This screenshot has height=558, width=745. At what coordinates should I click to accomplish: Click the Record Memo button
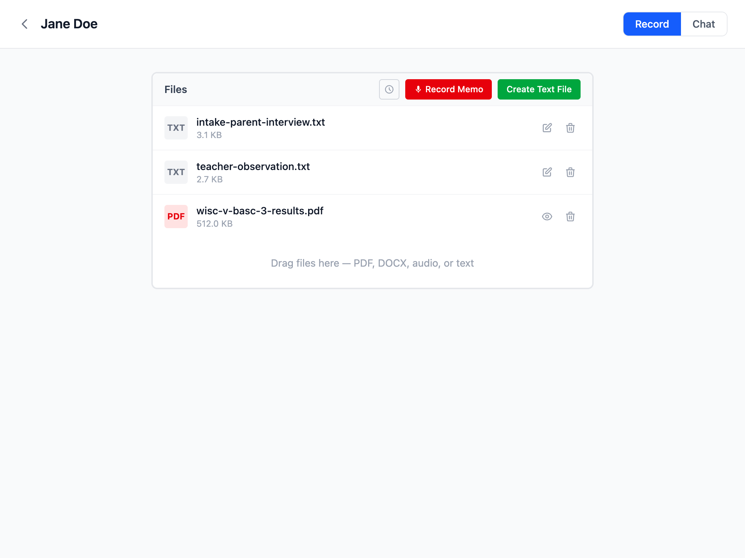click(x=448, y=89)
